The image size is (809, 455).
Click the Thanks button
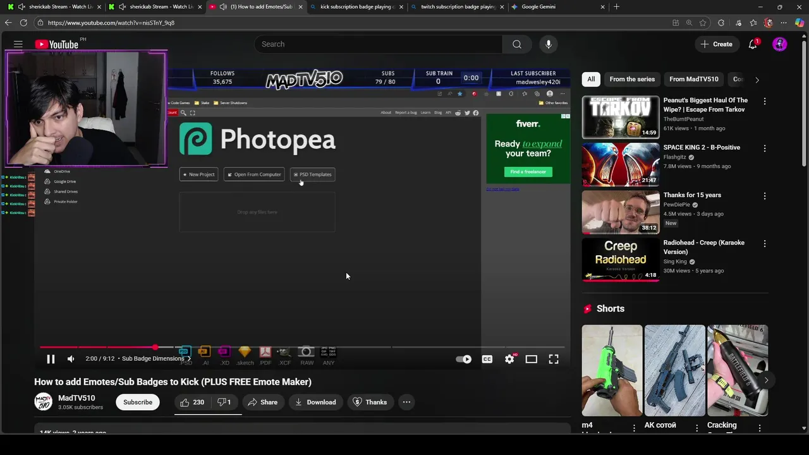point(369,402)
